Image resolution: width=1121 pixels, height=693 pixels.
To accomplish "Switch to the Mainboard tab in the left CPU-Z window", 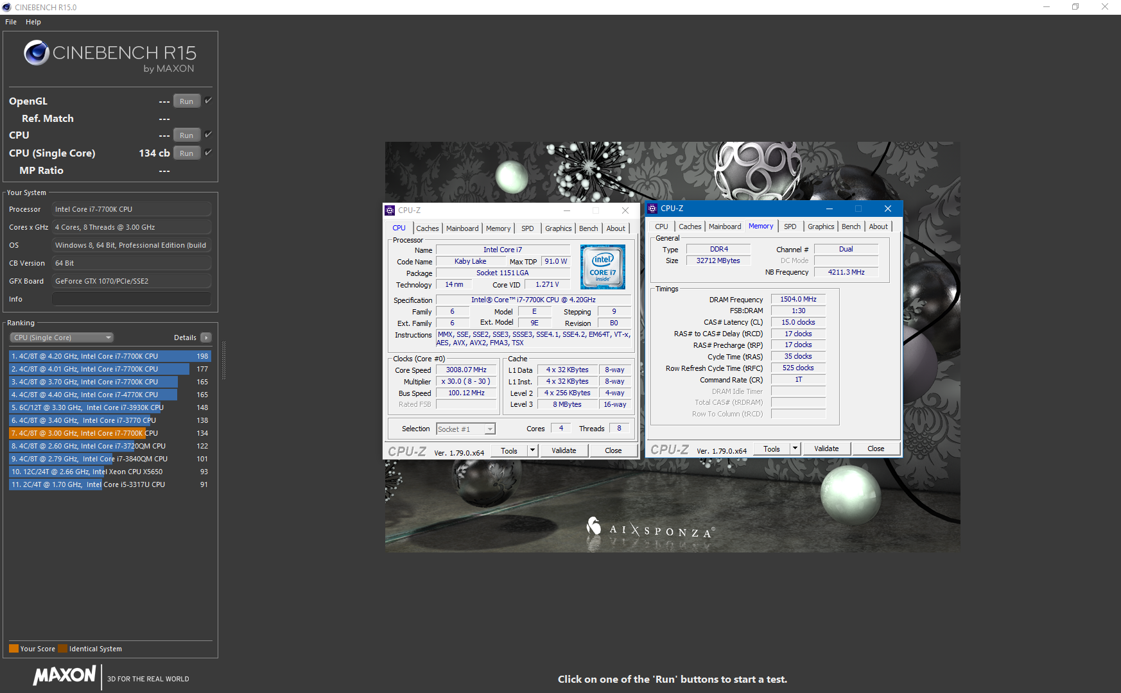I will (462, 228).
